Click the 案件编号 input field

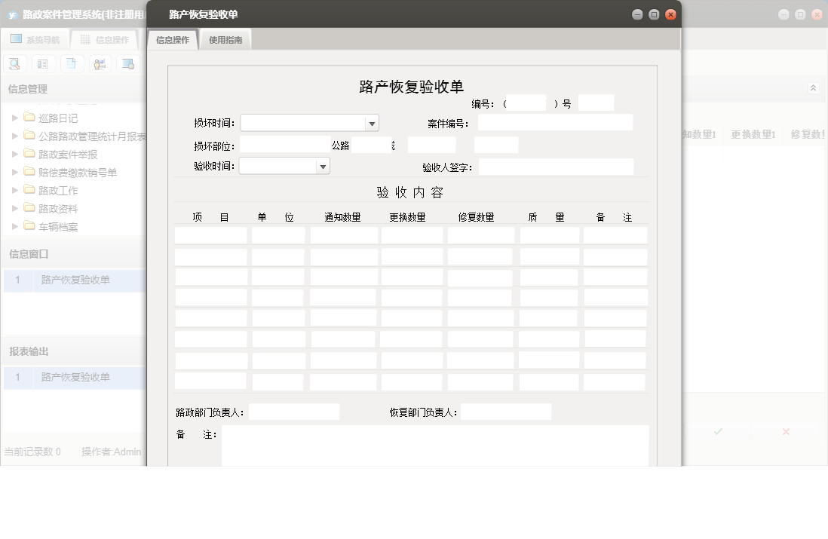tap(555, 123)
